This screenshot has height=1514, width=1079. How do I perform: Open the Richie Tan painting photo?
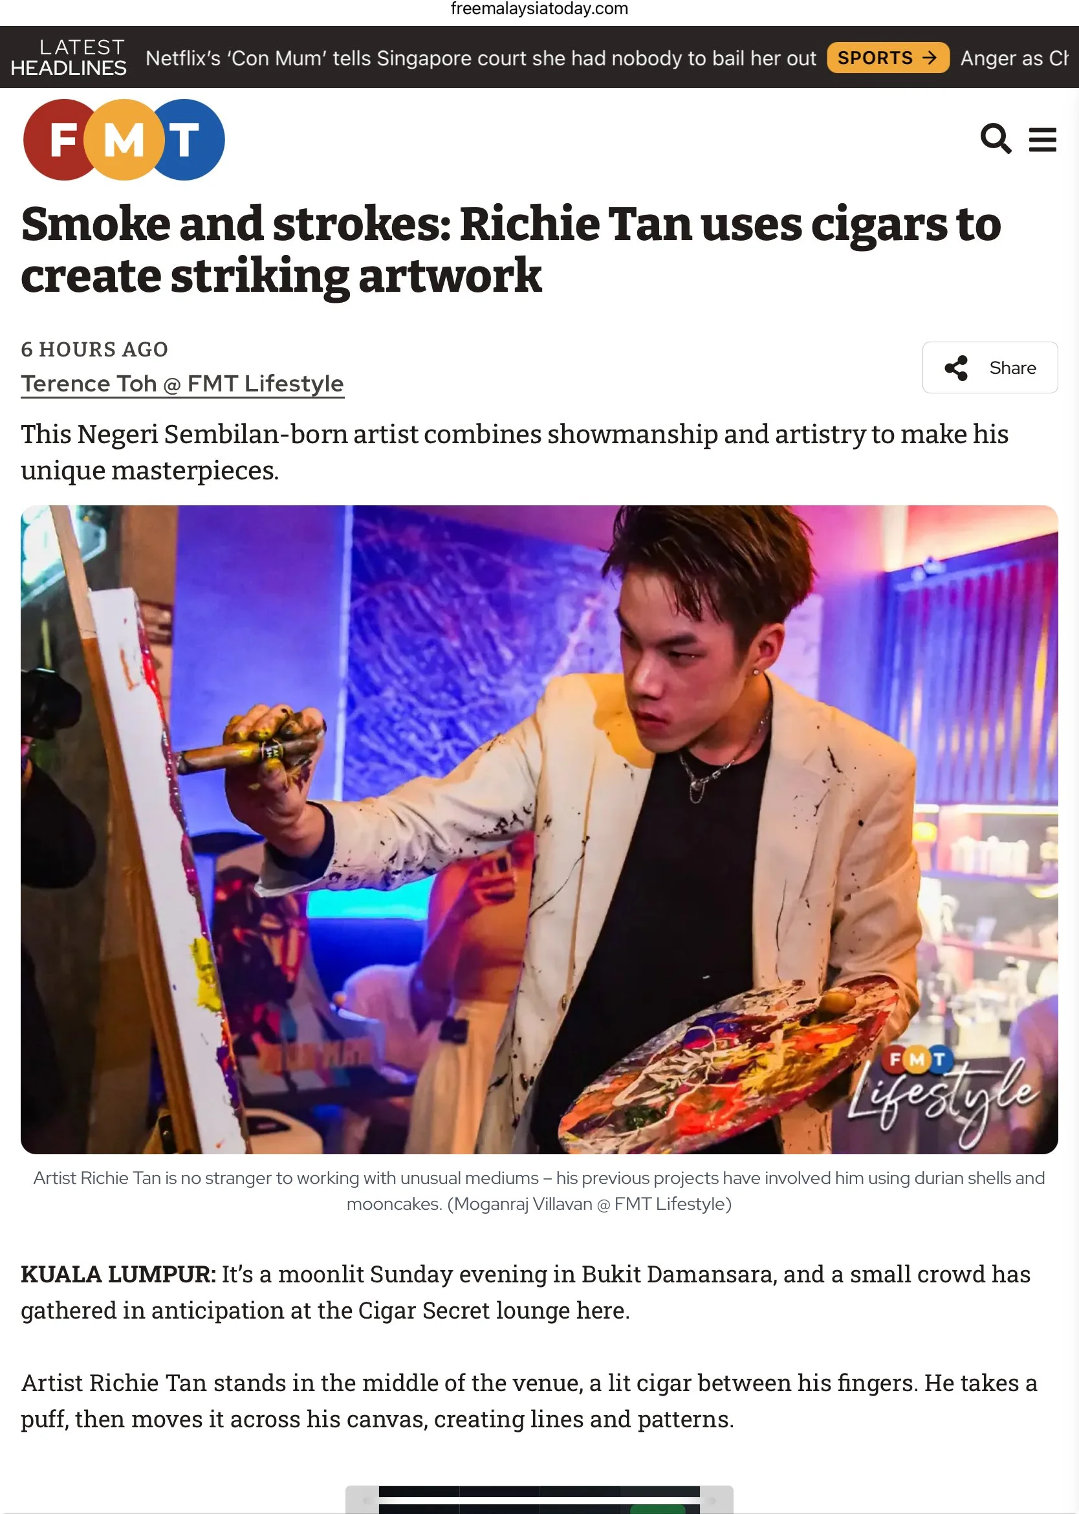point(539,829)
